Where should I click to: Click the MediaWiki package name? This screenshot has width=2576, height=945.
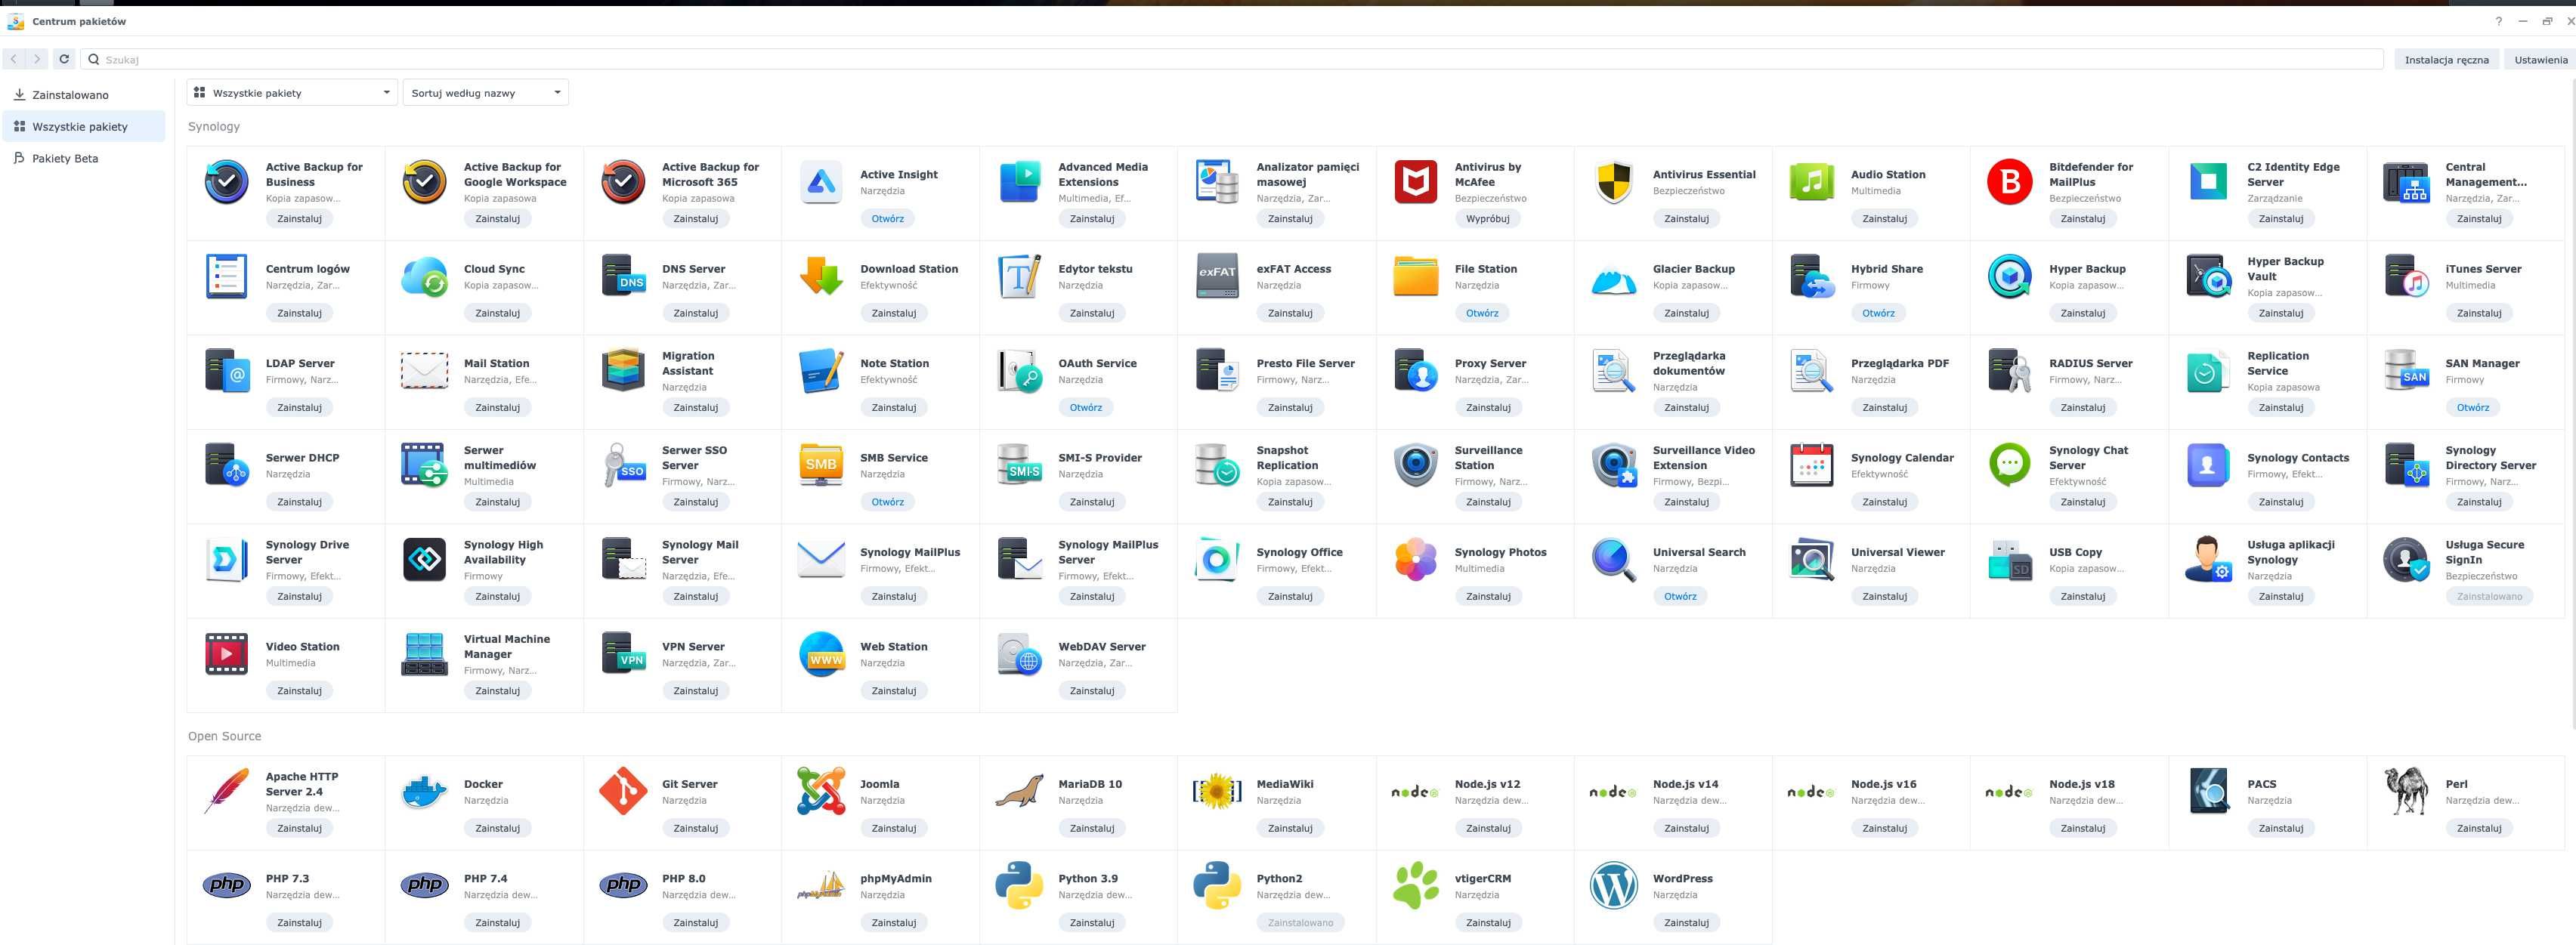coord(1285,784)
